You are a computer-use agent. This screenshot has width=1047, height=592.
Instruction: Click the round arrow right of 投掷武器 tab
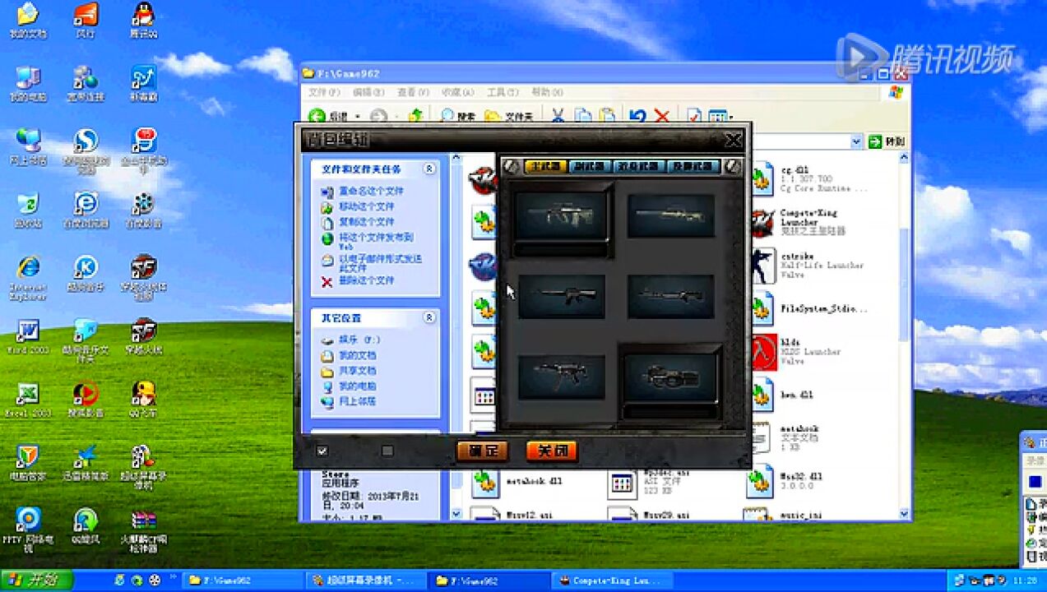coord(732,166)
